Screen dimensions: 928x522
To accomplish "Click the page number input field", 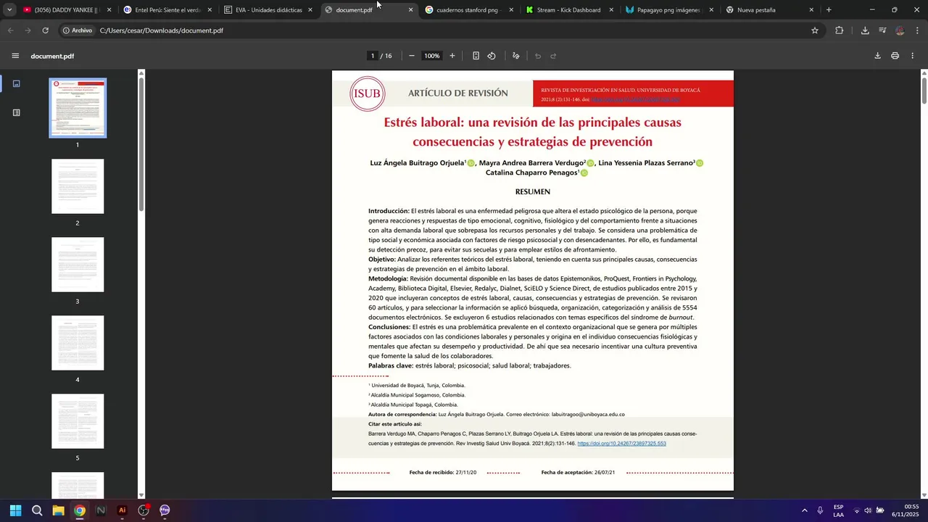I will point(373,56).
